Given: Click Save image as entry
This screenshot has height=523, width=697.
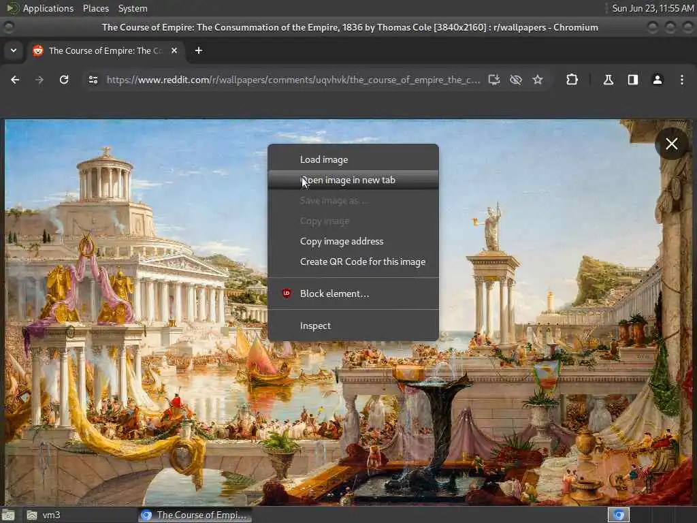Looking at the screenshot, I should click(x=353, y=201).
